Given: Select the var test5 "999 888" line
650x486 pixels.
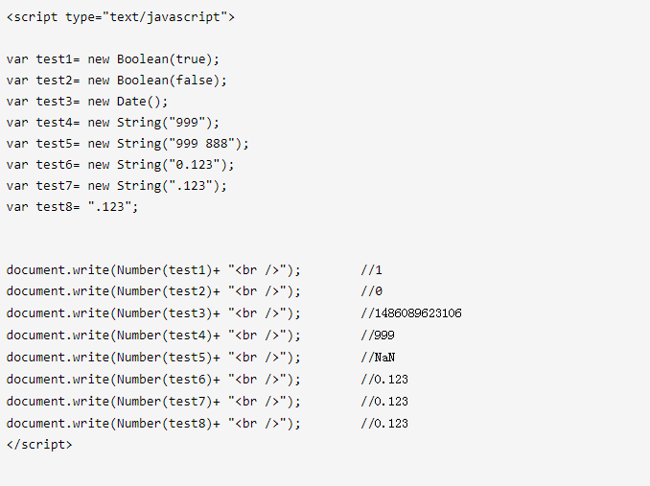Looking at the screenshot, I should pyautogui.click(x=128, y=143).
